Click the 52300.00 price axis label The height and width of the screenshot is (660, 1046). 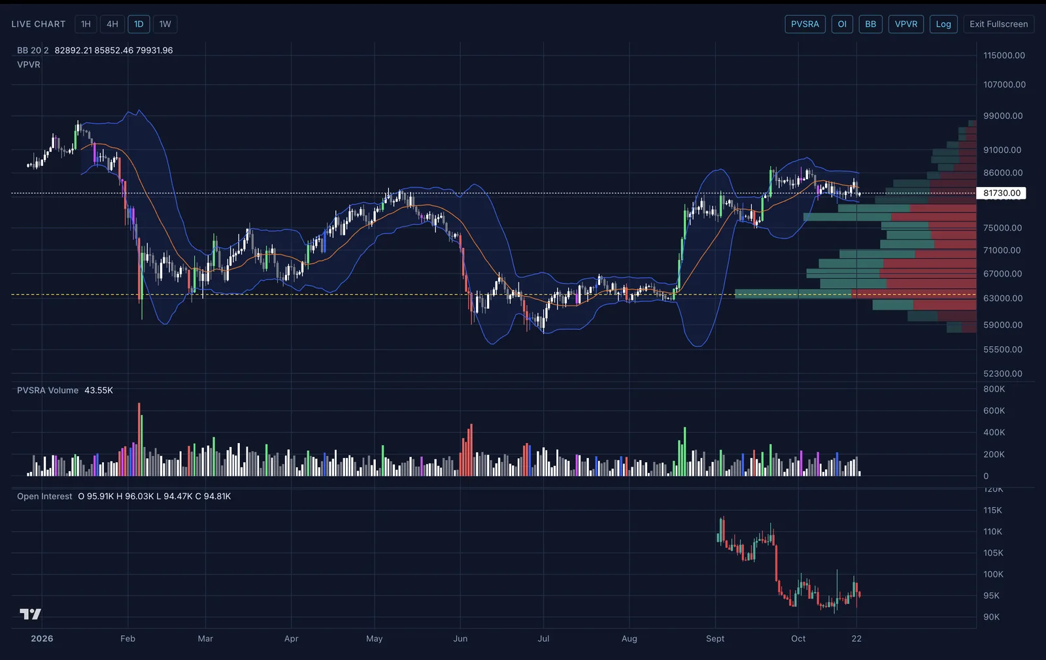pyautogui.click(x=1003, y=374)
